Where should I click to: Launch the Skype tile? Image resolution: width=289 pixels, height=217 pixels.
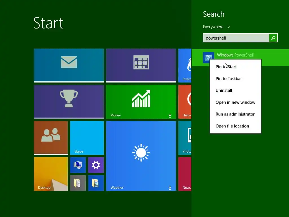(87, 138)
